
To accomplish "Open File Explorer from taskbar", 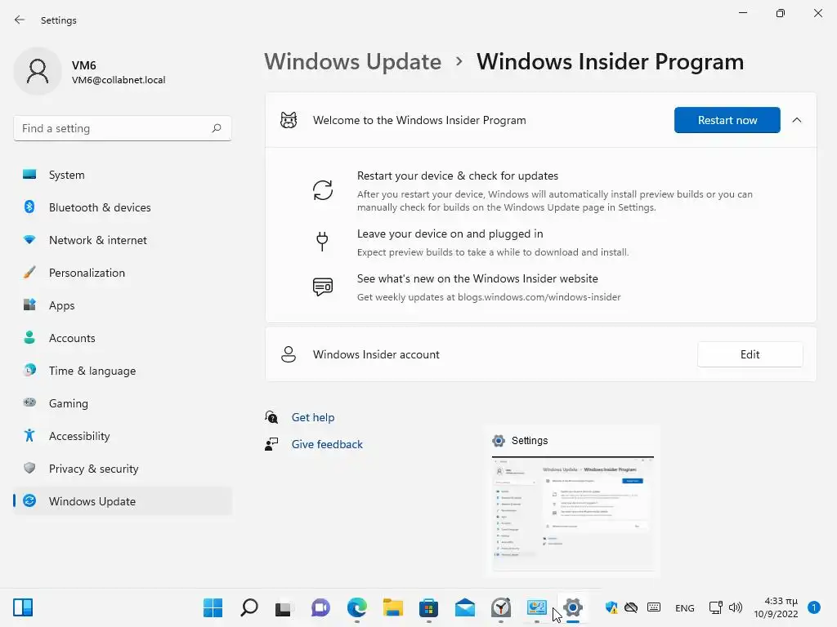I will click(x=393, y=607).
